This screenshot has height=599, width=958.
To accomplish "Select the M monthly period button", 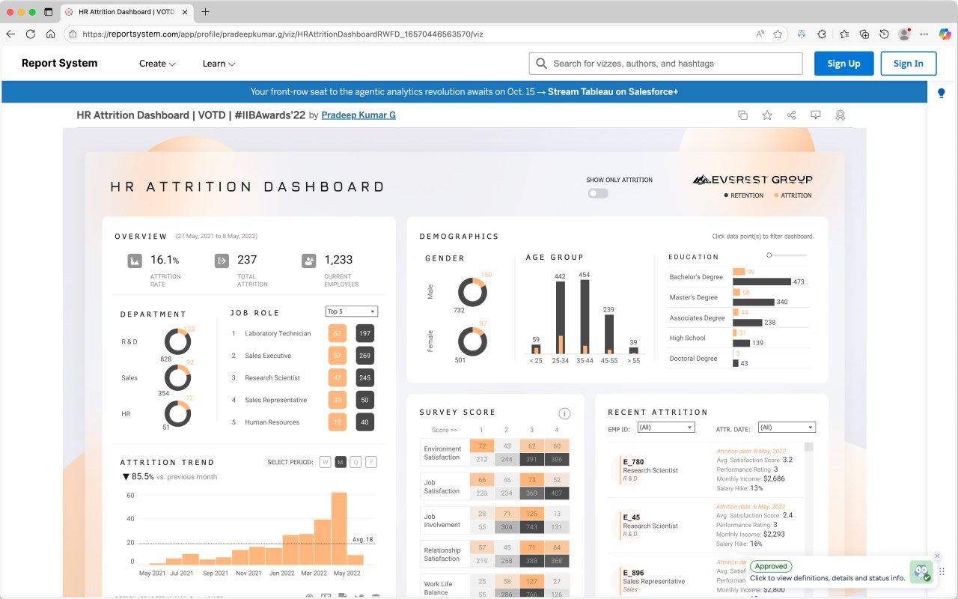I will [x=341, y=462].
